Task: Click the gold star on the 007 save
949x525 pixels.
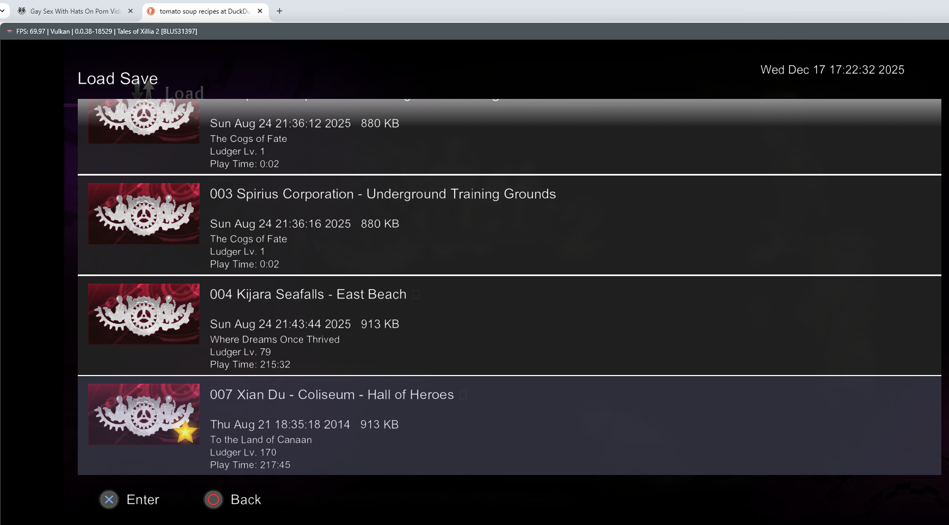Action: click(185, 432)
